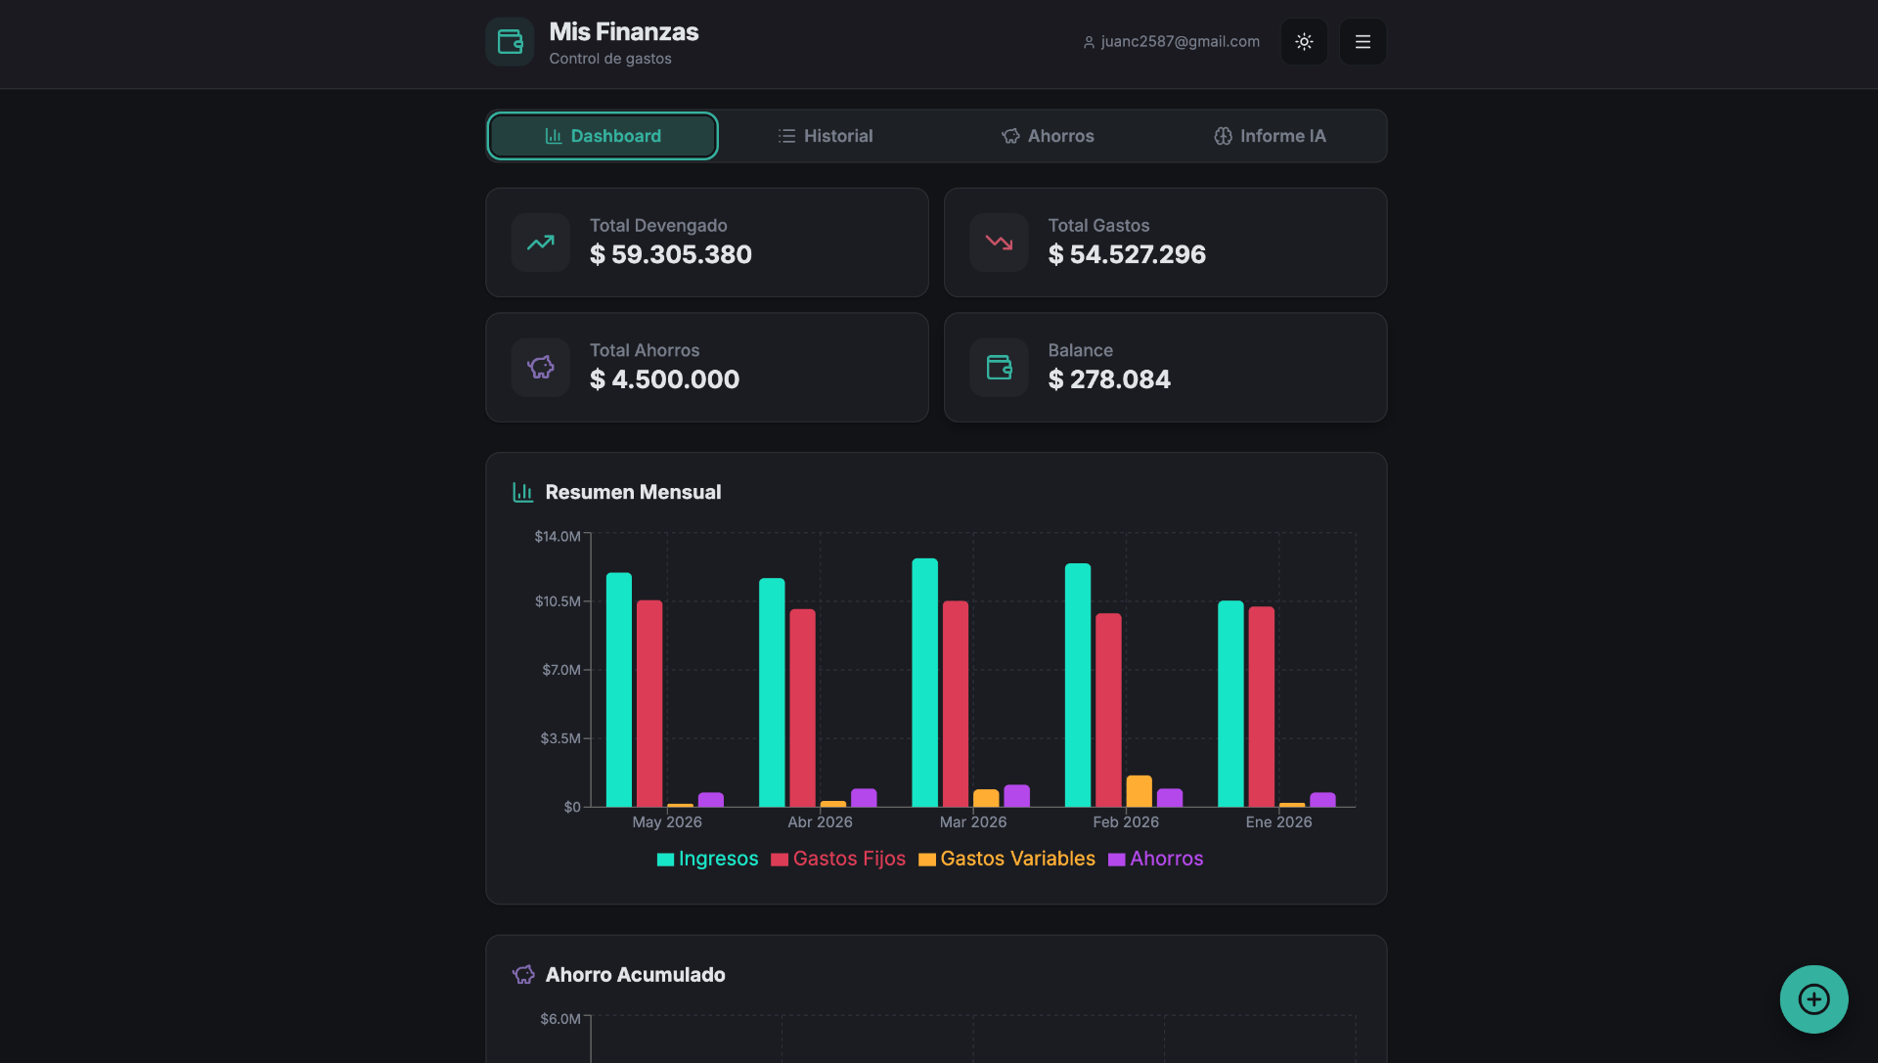Switch to the Dashboard tab
1878x1063 pixels.
(x=603, y=136)
